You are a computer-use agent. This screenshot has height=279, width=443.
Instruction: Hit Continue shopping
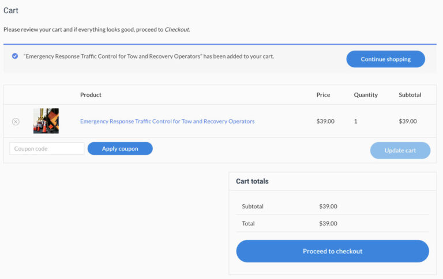point(385,59)
